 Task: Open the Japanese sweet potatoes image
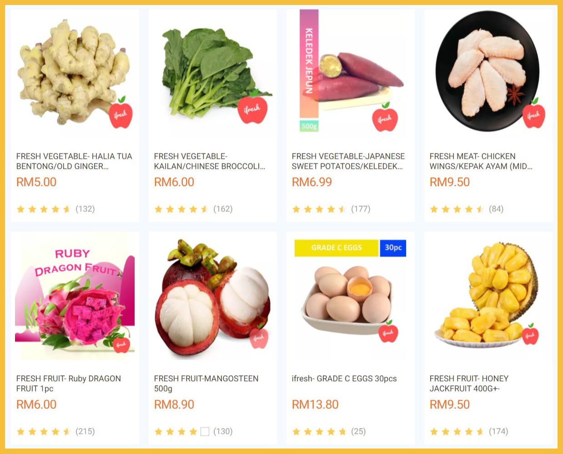coord(351,74)
